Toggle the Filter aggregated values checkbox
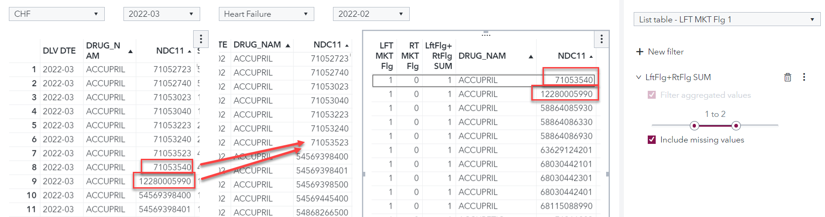The image size is (825, 217). pyautogui.click(x=651, y=95)
